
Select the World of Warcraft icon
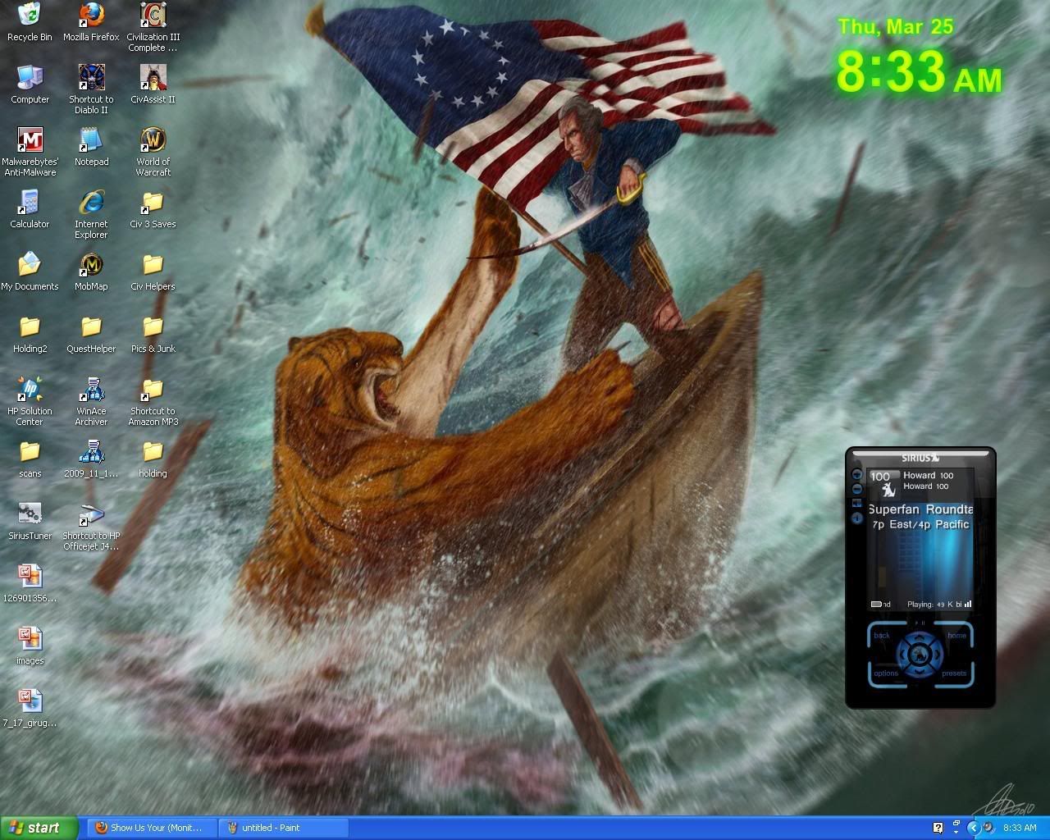point(153,152)
